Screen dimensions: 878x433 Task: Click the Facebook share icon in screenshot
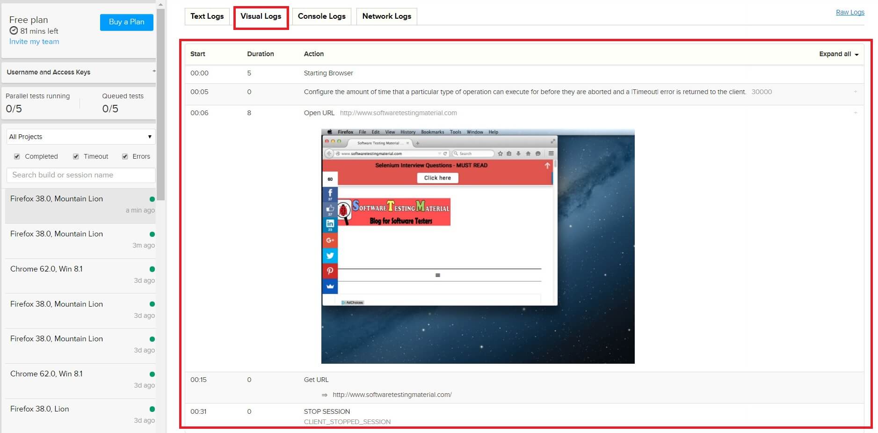point(330,194)
